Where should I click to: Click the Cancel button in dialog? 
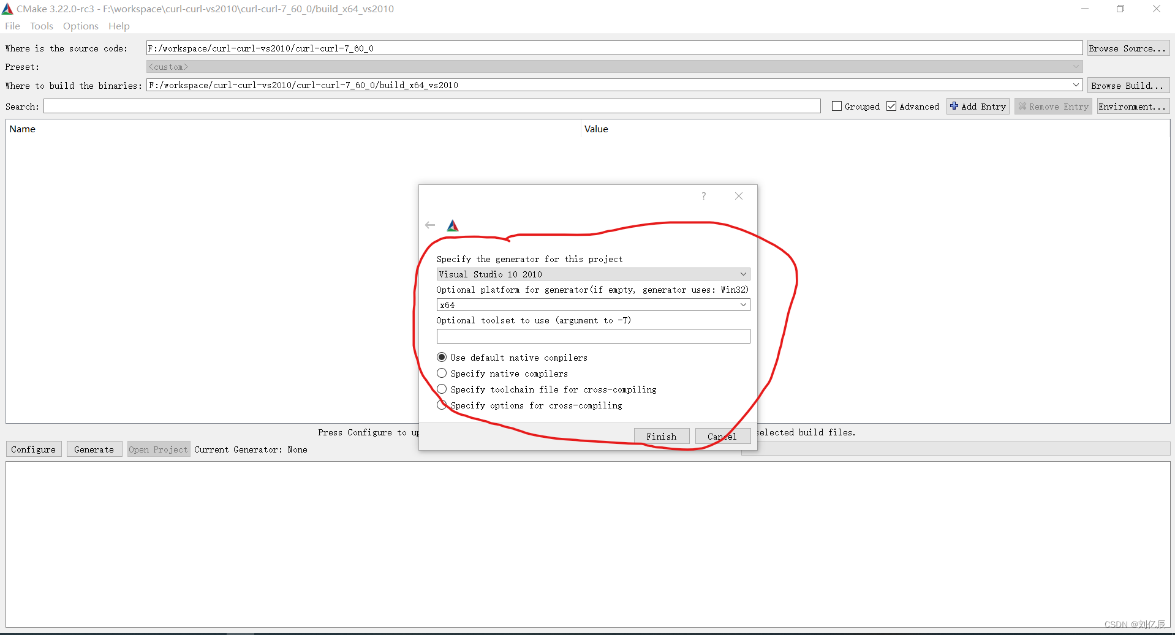(722, 437)
